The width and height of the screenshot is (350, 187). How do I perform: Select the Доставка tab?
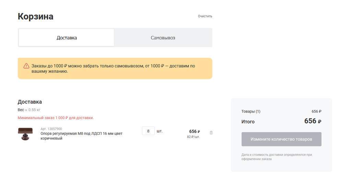click(67, 38)
